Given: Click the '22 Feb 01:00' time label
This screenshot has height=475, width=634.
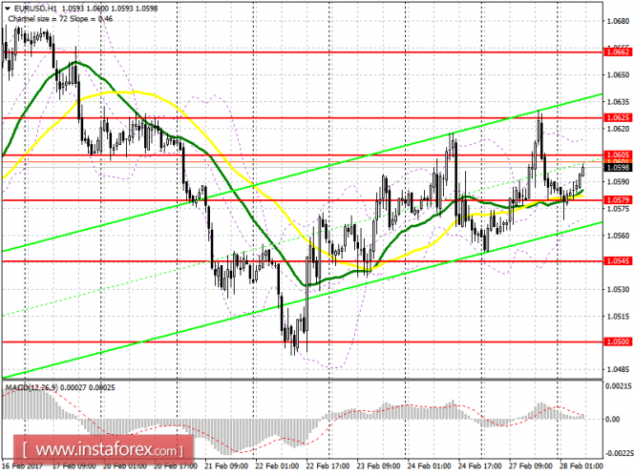Looking at the screenshot, I should 277,465.
